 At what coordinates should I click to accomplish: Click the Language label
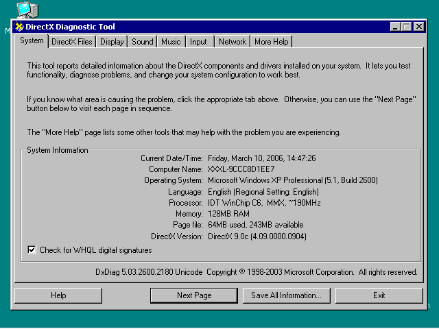185,192
